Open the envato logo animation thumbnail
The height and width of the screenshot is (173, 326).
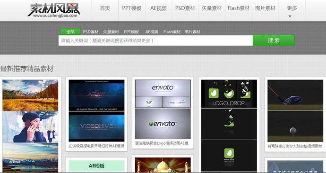163,109
